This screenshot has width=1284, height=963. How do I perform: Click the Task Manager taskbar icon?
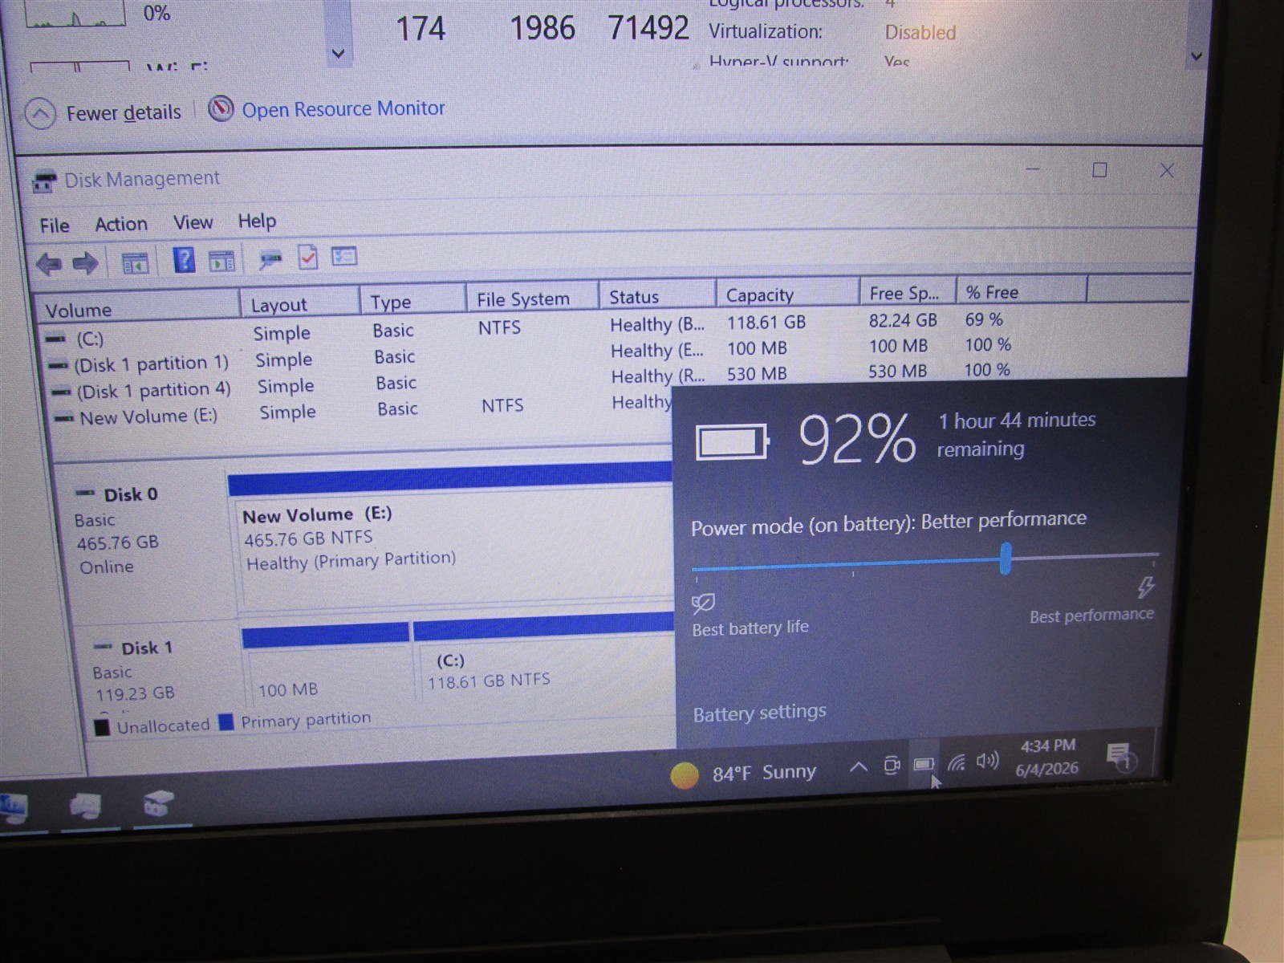13,808
